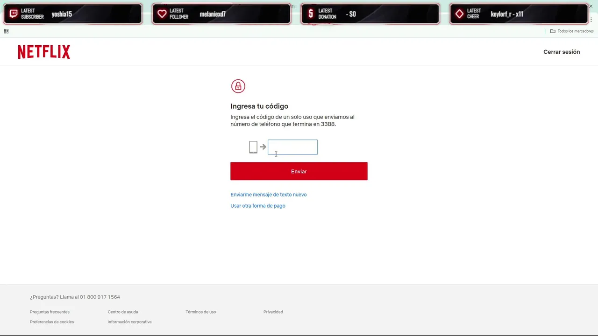
Task: Open Preferencias de cookies footer link
Action: pyautogui.click(x=52, y=322)
